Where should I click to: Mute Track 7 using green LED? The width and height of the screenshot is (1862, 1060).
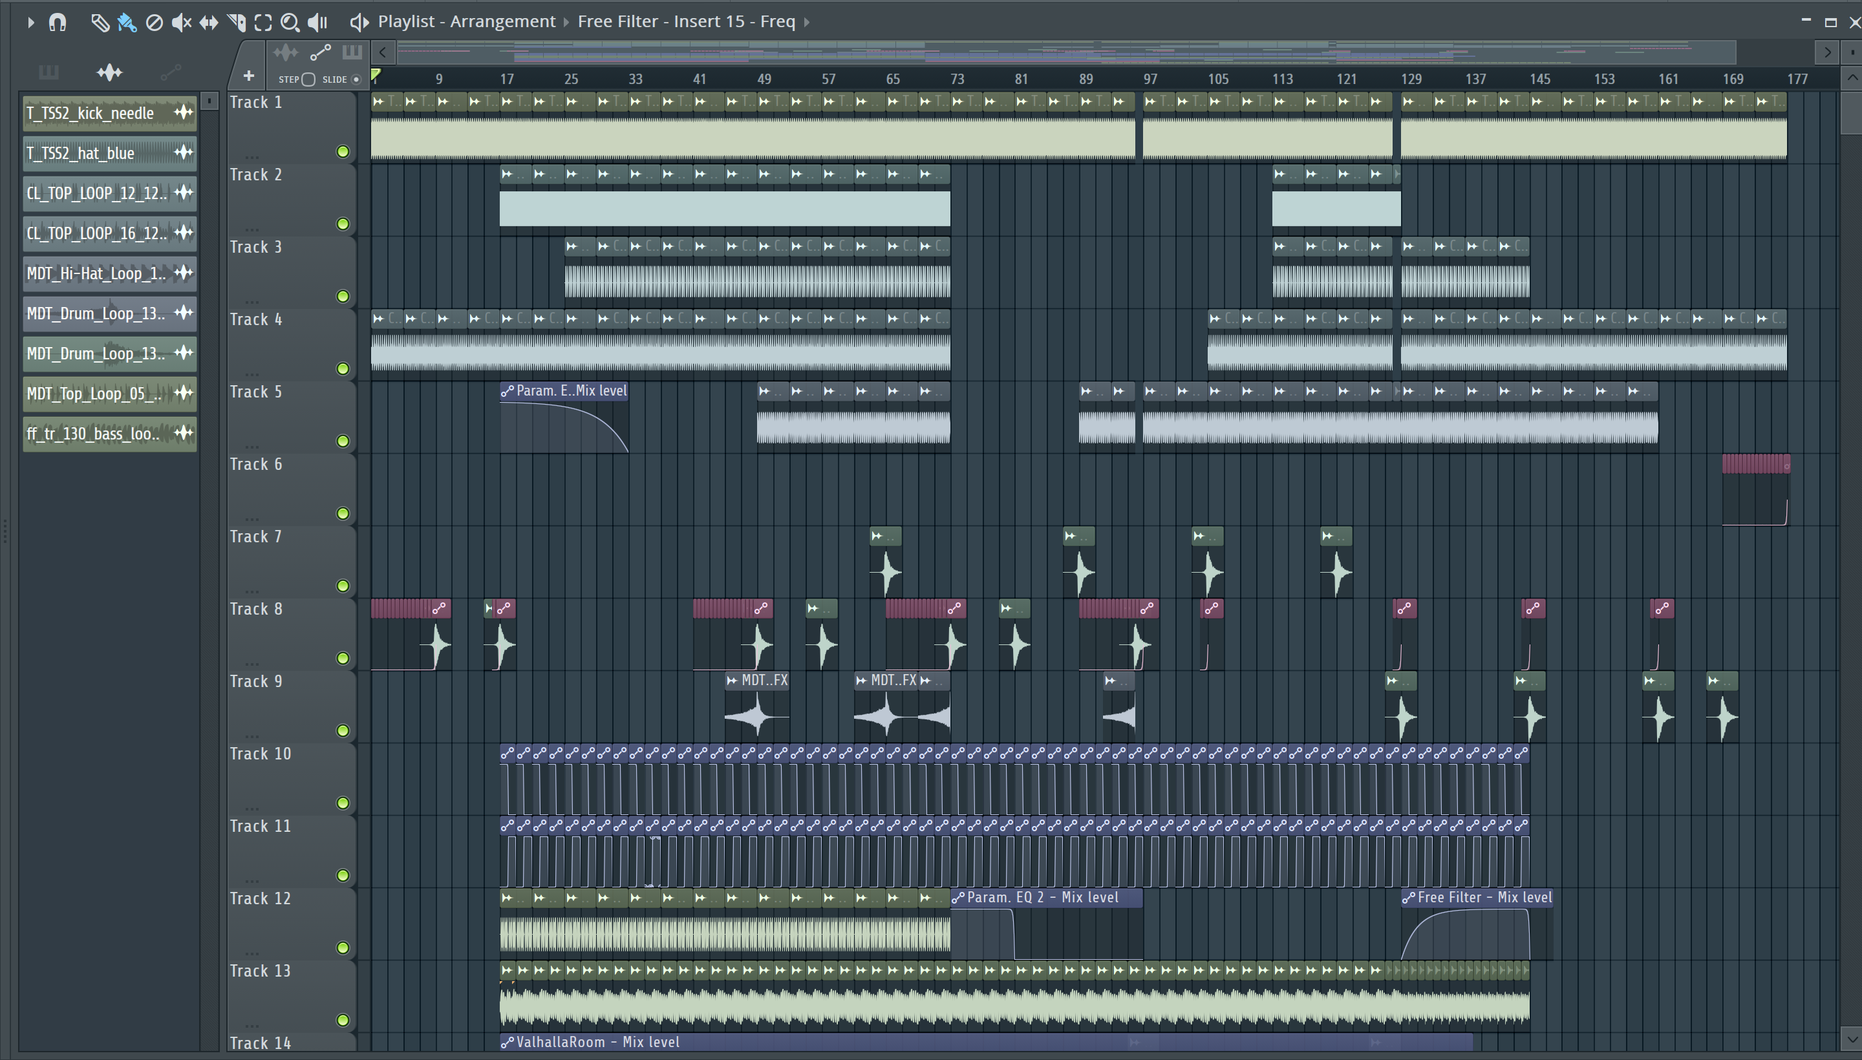342,586
